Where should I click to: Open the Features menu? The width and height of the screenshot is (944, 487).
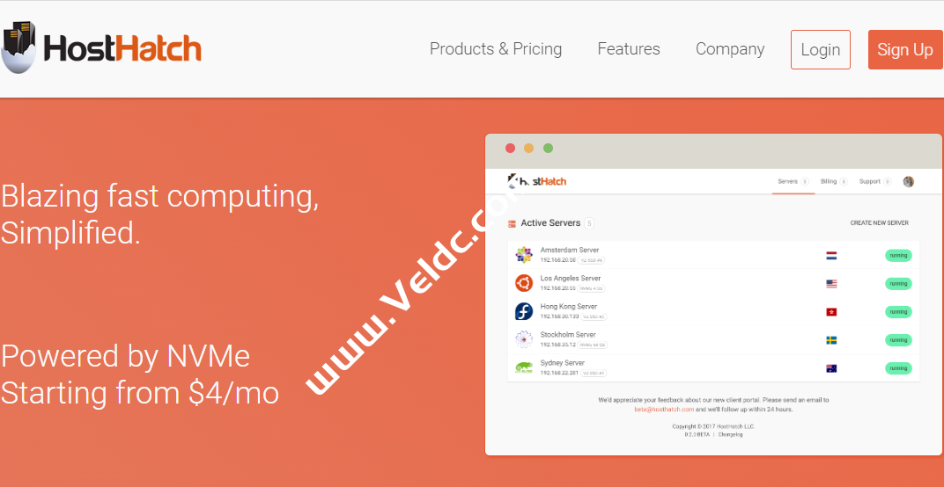click(629, 48)
